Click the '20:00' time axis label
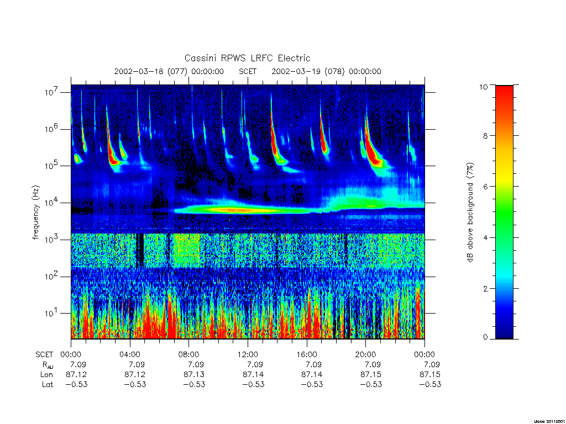This screenshot has height=424, width=566. [x=366, y=354]
